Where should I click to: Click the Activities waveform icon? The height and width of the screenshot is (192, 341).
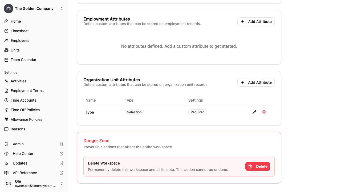coord(6,81)
